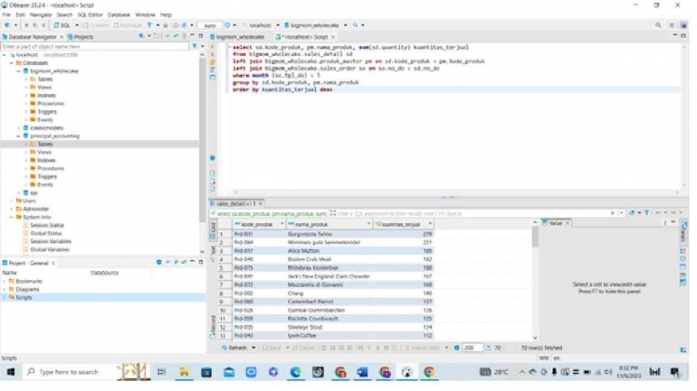697x391 pixels.
Task: Select the Administer node
Action: pos(35,209)
